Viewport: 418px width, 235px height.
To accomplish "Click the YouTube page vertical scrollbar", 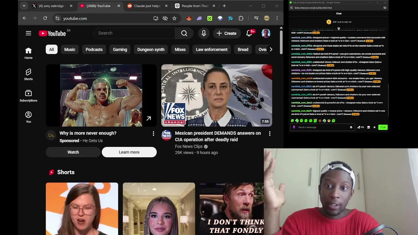I will click(281, 42).
